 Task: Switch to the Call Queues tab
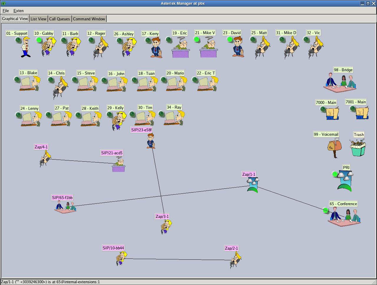pos(59,19)
